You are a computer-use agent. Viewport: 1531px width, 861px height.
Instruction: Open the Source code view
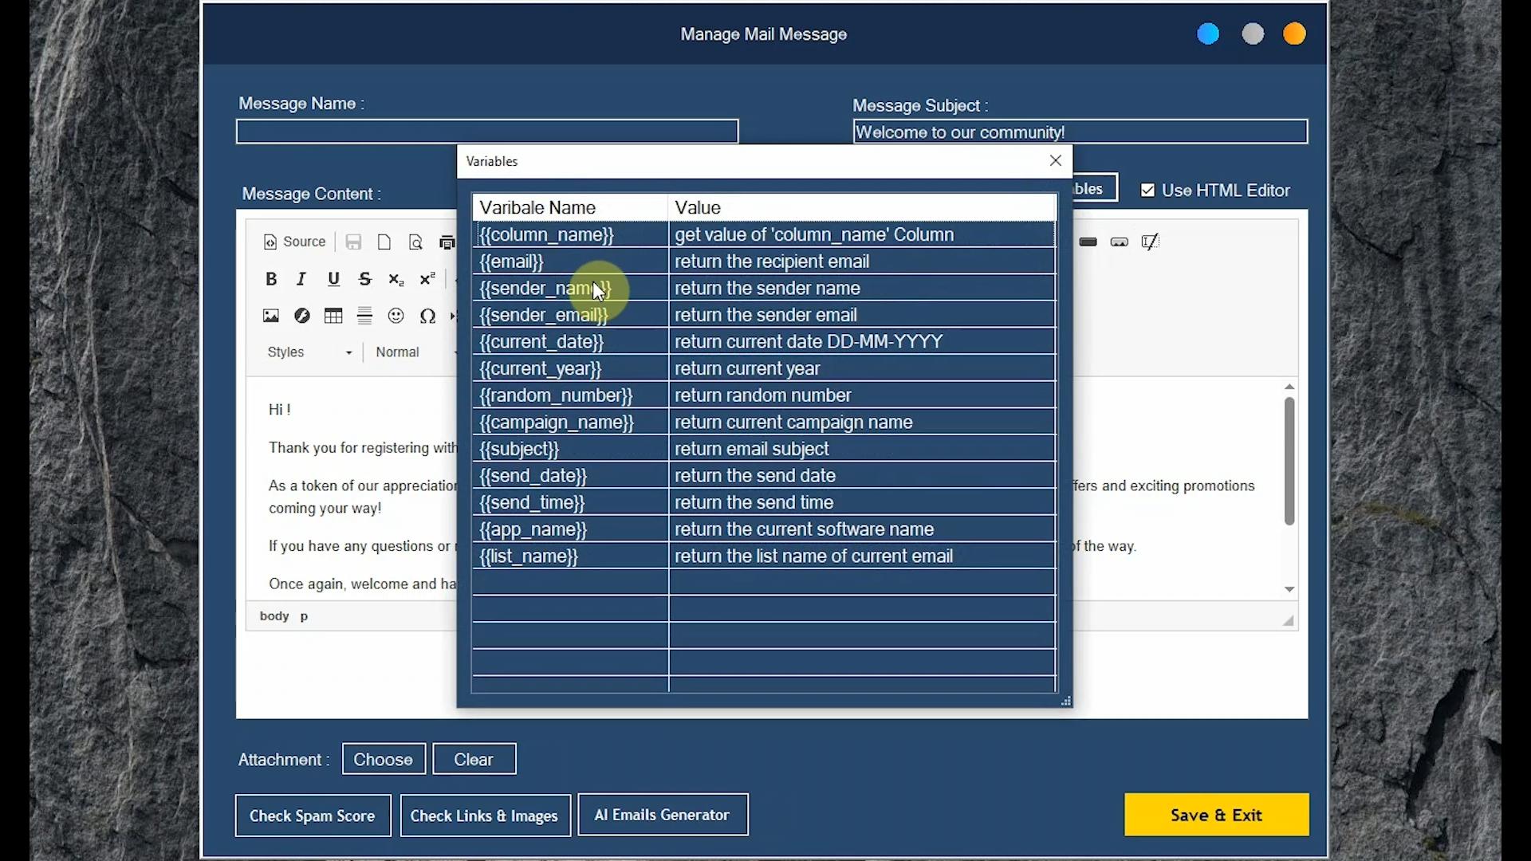pyautogui.click(x=293, y=242)
